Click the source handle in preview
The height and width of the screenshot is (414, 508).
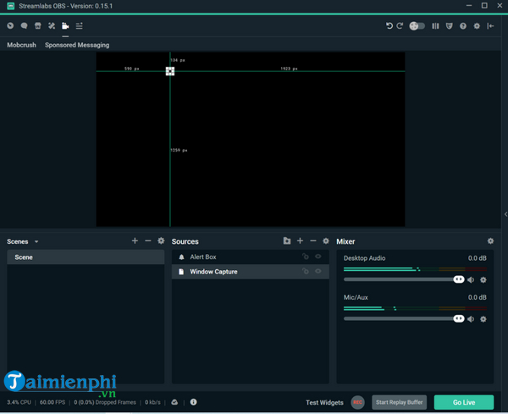click(170, 71)
